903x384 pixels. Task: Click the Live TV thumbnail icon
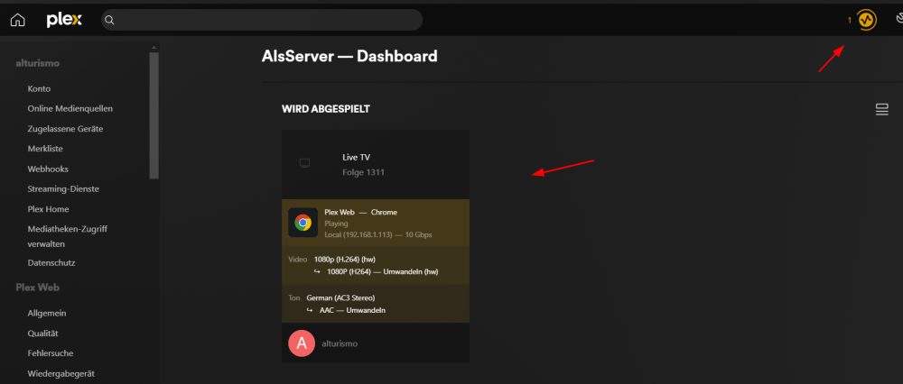[304, 163]
